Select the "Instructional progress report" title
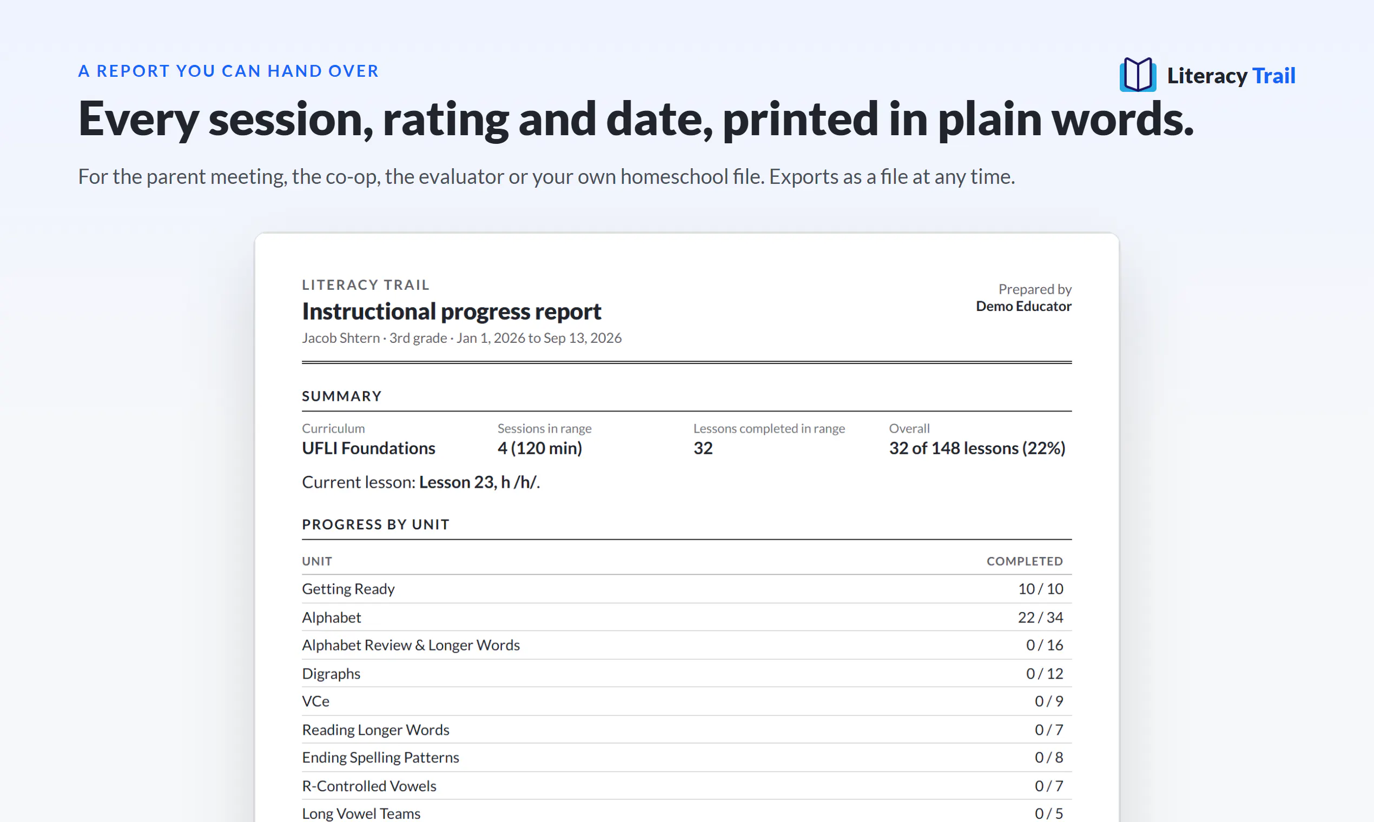Image resolution: width=1374 pixels, height=822 pixels. 452,311
